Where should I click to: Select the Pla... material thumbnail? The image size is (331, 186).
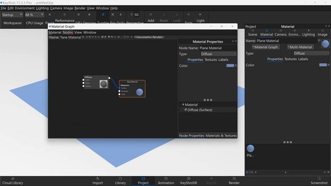250,148
